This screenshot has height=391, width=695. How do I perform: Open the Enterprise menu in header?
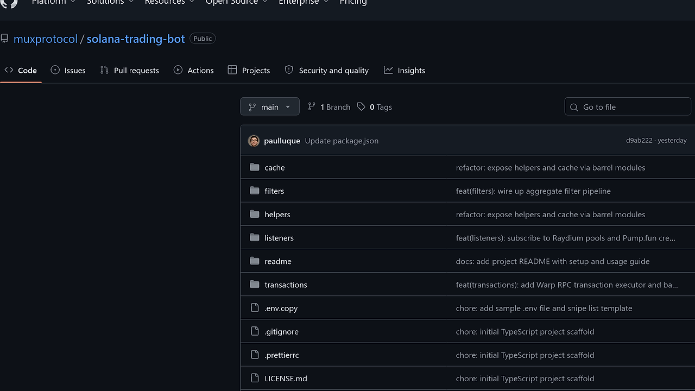[x=304, y=2]
